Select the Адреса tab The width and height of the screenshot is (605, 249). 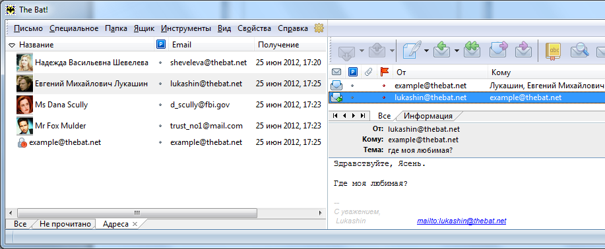click(115, 224)
